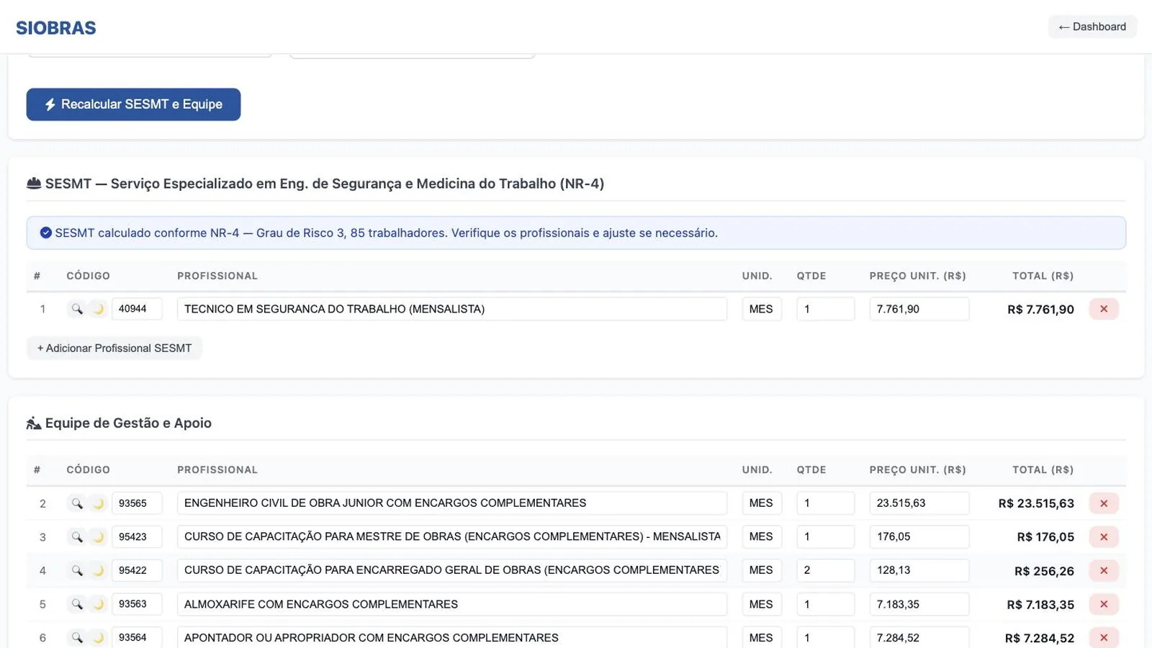This screenshot has height=648, width=1152.
Task: Edit the unit price 176,05
Action: pyautogui.click(x=919, y=536)
